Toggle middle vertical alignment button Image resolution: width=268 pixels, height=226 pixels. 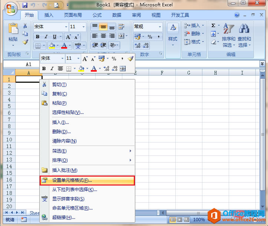103,27
